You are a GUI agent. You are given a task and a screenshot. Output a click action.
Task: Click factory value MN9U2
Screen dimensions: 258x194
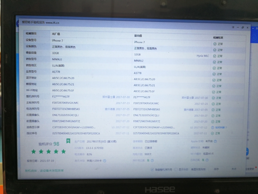coord(57,59)
